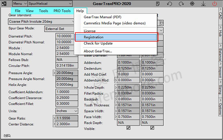Click the Diametral Pitch Normal value field
Screen dimensions: 223x140
point(65,42)
